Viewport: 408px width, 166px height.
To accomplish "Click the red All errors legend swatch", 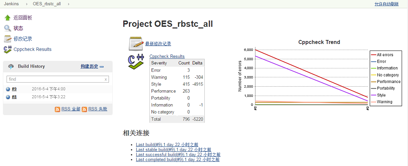I will pos(373,55).
